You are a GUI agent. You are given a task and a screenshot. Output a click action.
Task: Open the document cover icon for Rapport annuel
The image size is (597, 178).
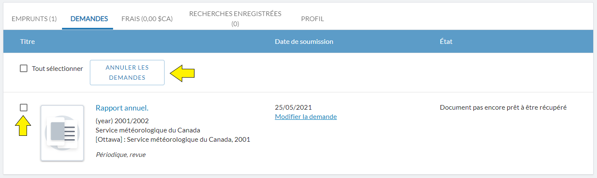pos(62,133)
